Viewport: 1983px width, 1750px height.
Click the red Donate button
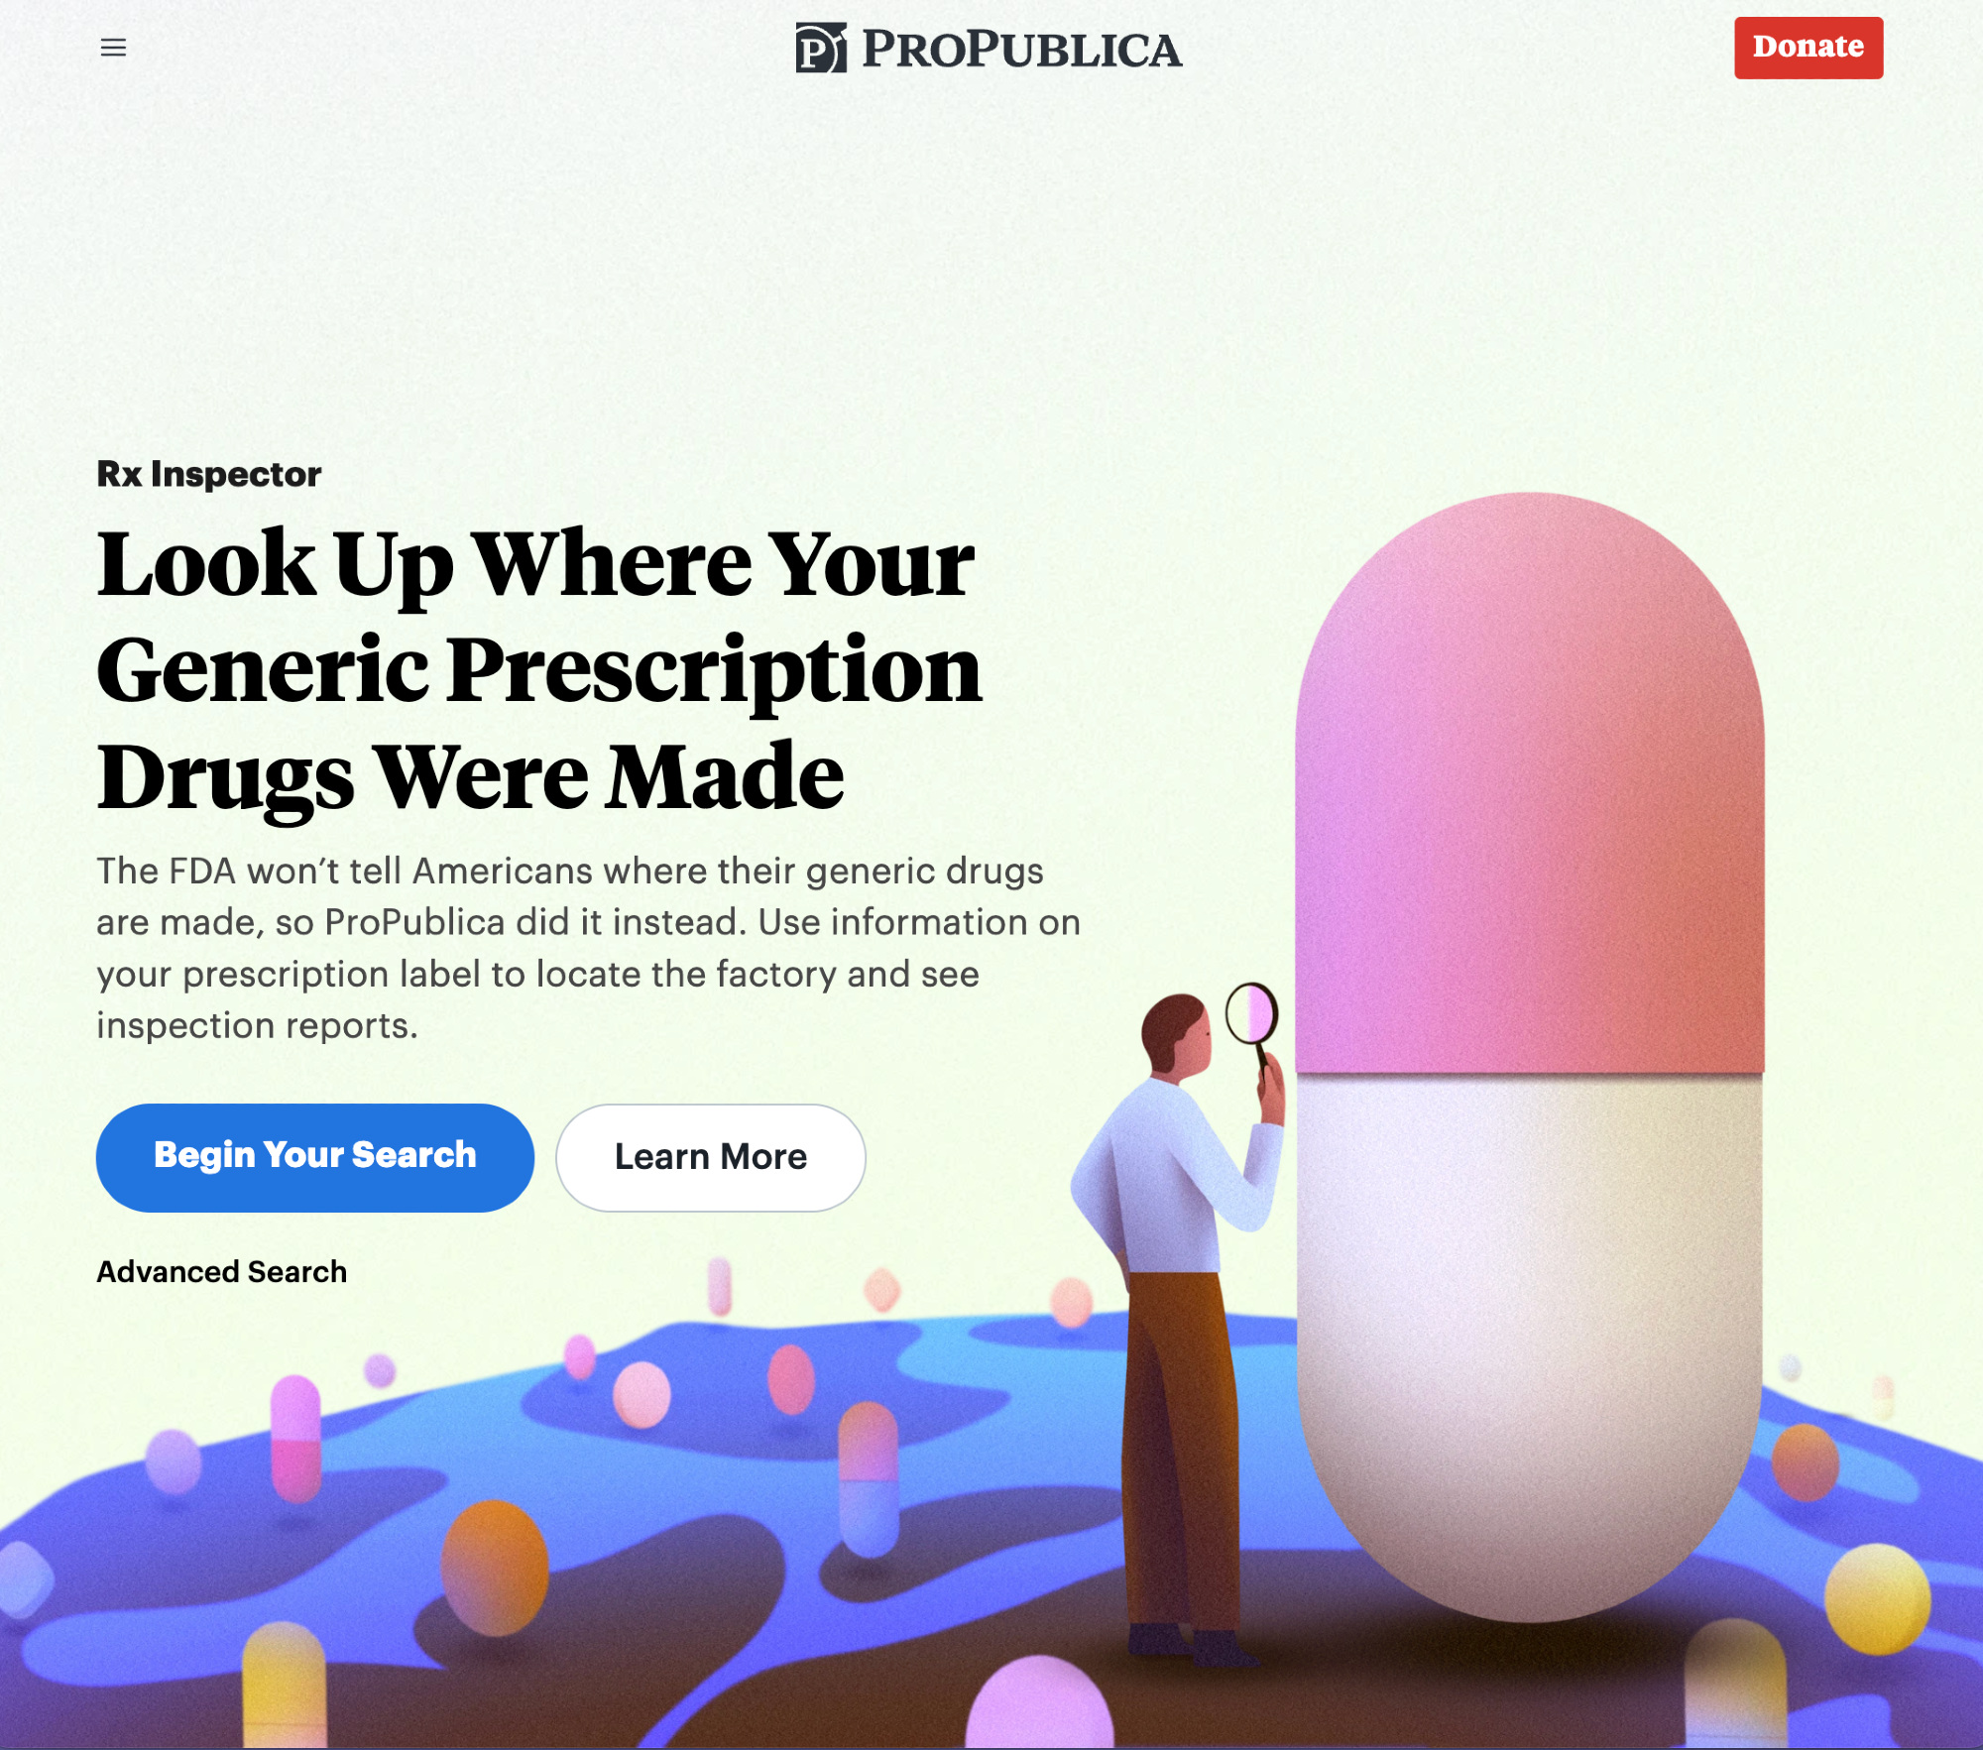pyautogui.click(x=1808, y=48)
